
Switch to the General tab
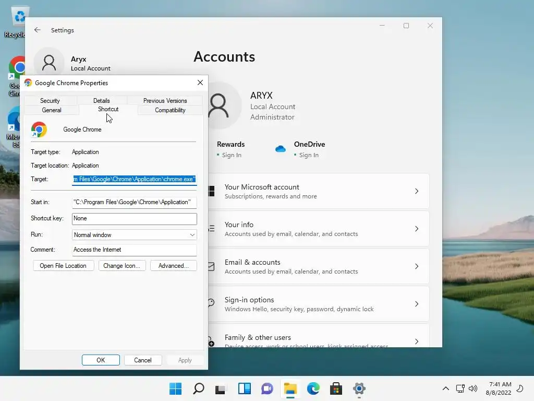pyautogui.click(x=52, y=110)
